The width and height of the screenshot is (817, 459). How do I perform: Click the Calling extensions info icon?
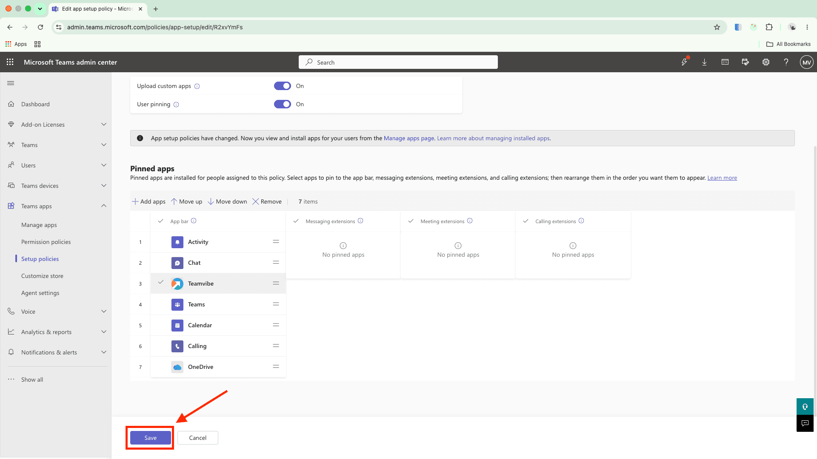click(x=581, y=221)
